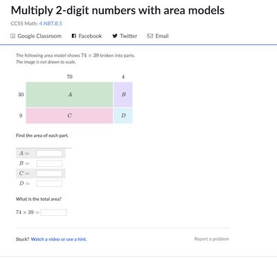277x258 pixels.
Task: Share on Twitter text link
Action: tap(129, 36)
